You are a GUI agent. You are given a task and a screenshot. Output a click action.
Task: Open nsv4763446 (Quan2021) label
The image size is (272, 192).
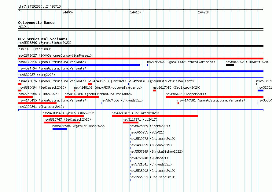[149, 158]
